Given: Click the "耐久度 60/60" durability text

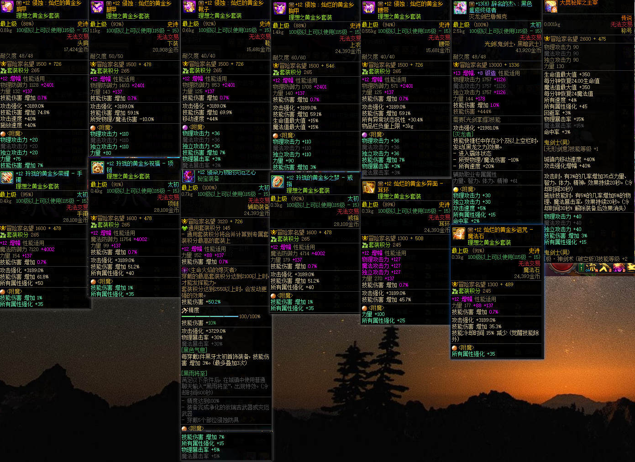Looking at the screenshot, I should [x=289, y=58].
